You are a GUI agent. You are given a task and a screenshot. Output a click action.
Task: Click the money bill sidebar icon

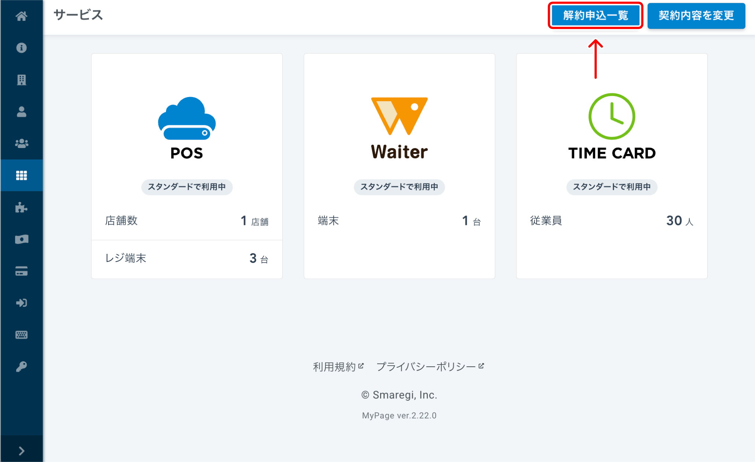[x=21, y=239]
